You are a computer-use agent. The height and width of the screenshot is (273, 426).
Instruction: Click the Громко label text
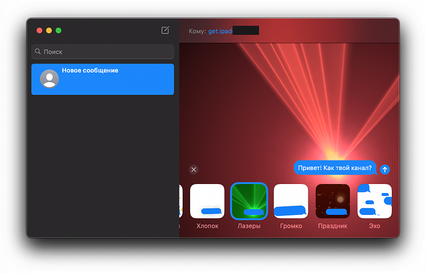[x=291, y=226]
